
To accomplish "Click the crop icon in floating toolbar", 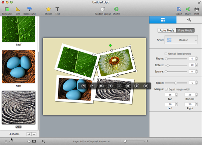I will pyautogui.click(x=101, y=86).
